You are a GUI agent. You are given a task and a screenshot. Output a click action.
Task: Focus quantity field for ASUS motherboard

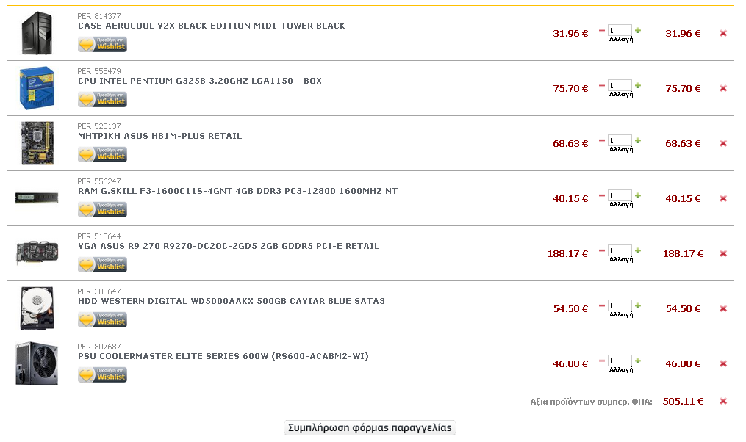click(620, 141)
